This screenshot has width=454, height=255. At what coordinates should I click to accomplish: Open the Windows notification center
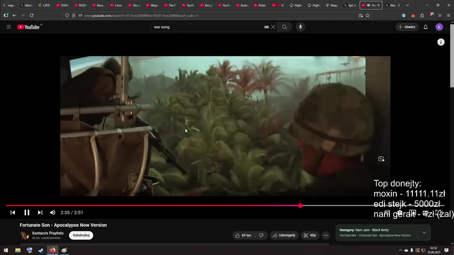447,250
